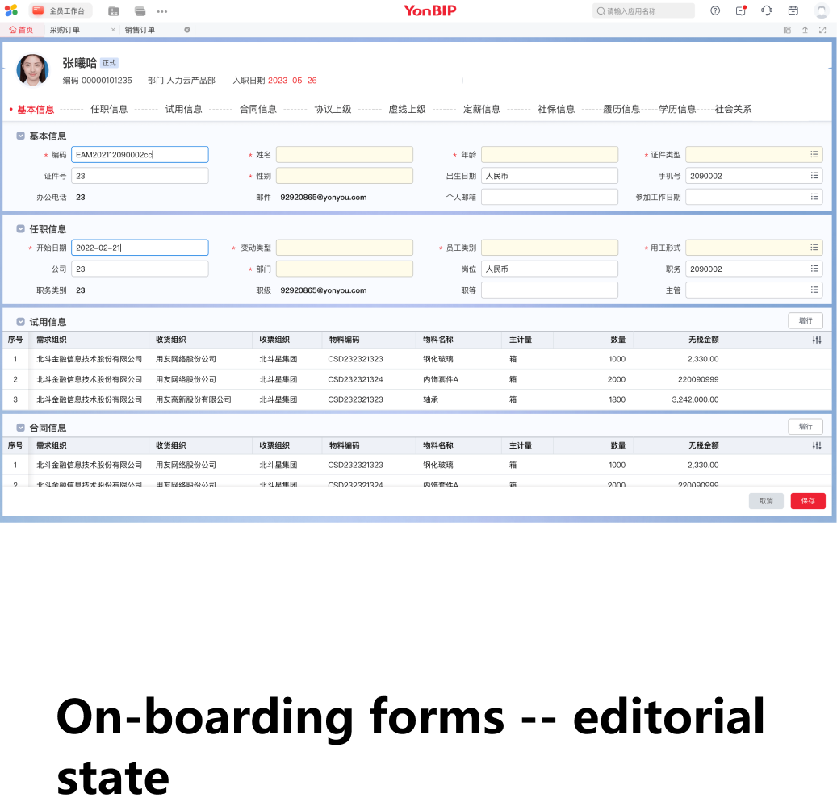Click the fullscreen expand icon in tab bar
The height and width of the screenshot is (806, 837).
[x=822, y=30]
